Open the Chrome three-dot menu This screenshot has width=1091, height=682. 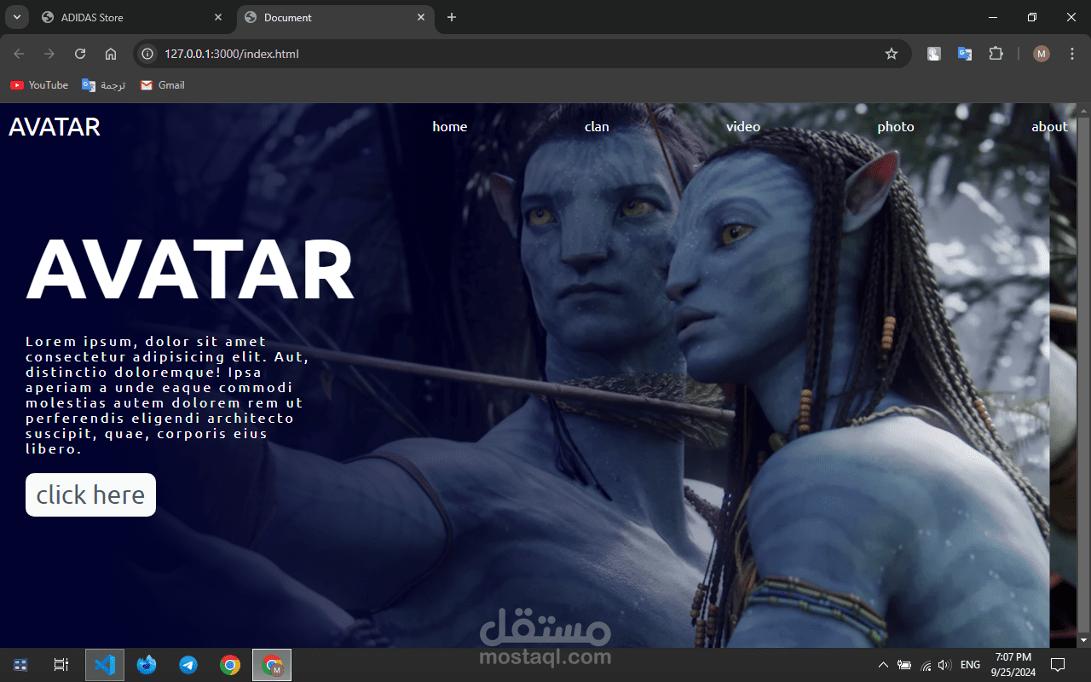(x=1071, y=54)
